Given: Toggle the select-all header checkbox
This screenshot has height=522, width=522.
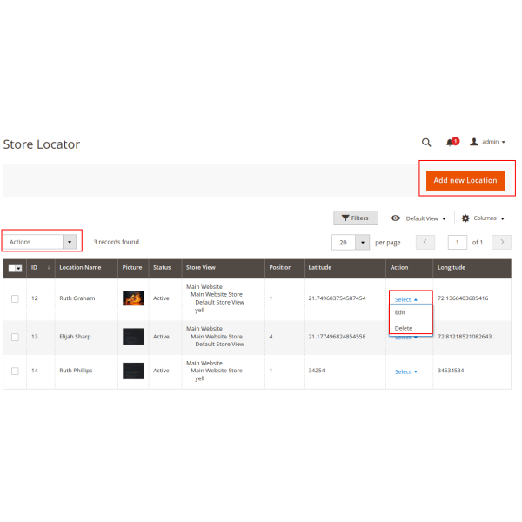Looking at the screenshot, I should tap(13, 268).
